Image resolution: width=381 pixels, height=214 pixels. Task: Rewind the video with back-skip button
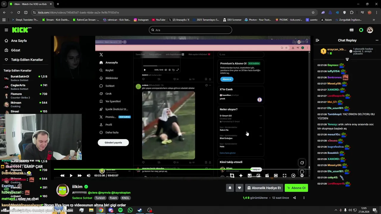pyautogui.click(x=62, y=176)
